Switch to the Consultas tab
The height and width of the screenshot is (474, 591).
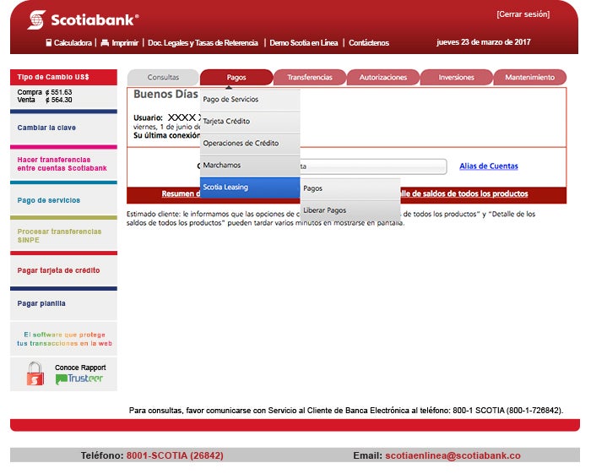163,78
